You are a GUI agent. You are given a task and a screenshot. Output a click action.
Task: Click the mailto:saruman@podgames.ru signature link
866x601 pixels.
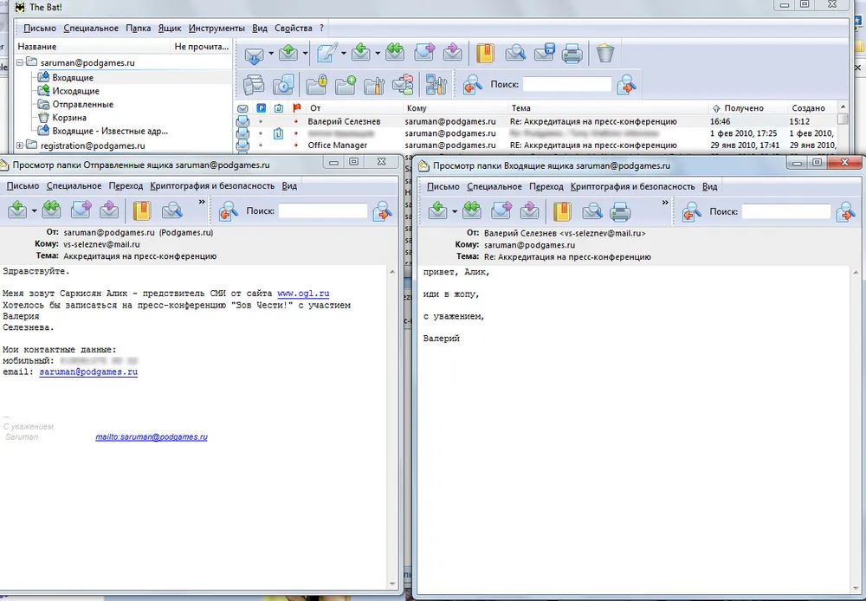point(151,437)
